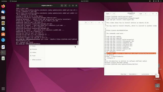Click 'git: Command not found.' in terminal
The height and width of the screenshot is (92, 163).
pos(25,42)
